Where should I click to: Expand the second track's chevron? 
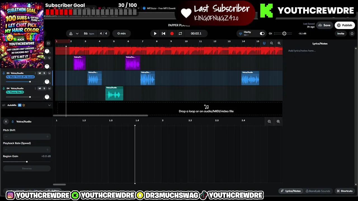click(49, 58)
